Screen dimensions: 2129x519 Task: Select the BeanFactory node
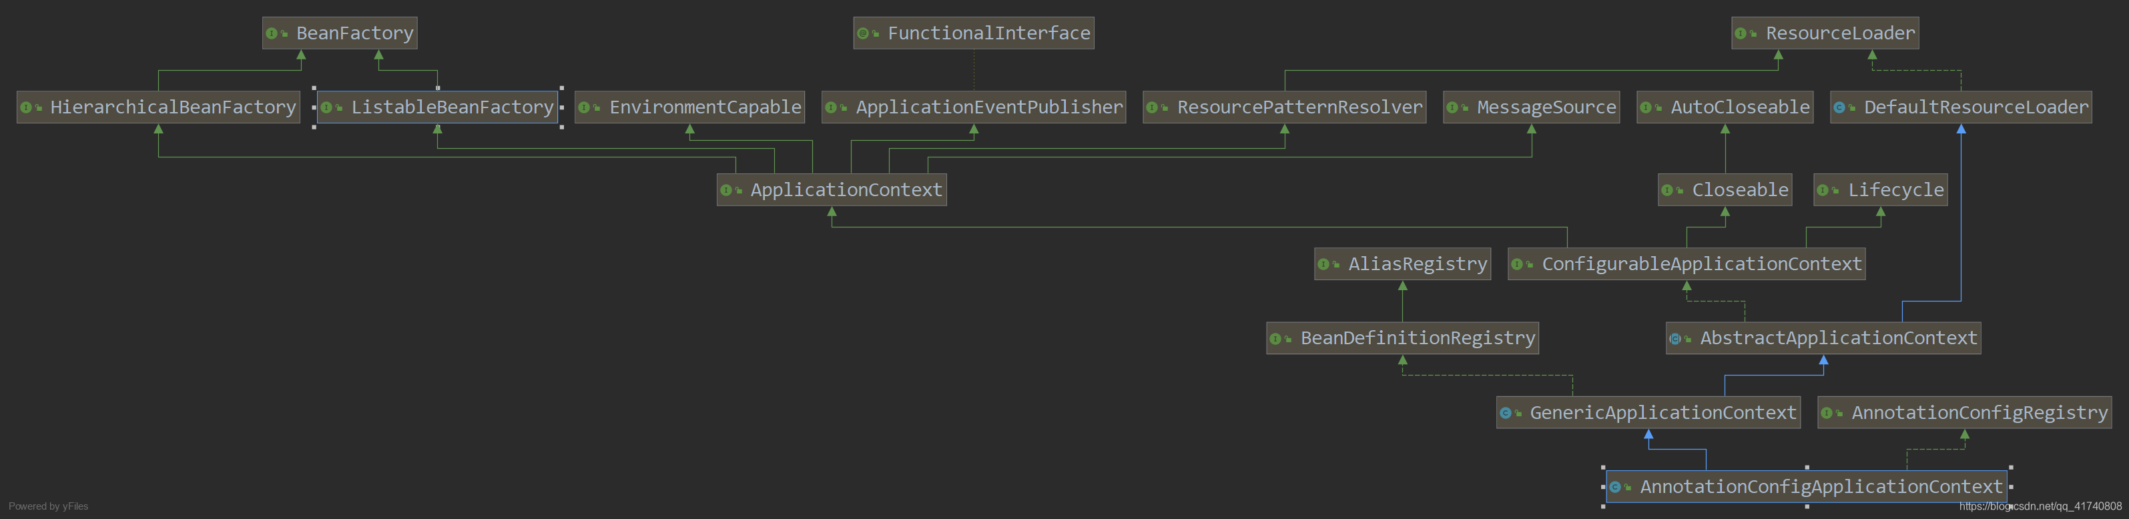point(340,33)
